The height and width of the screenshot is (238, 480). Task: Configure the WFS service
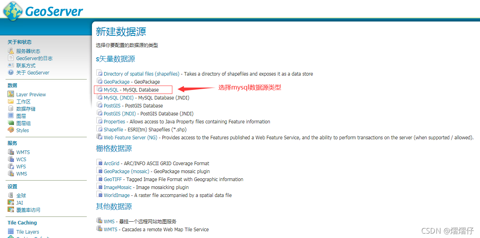pos(21,166)
